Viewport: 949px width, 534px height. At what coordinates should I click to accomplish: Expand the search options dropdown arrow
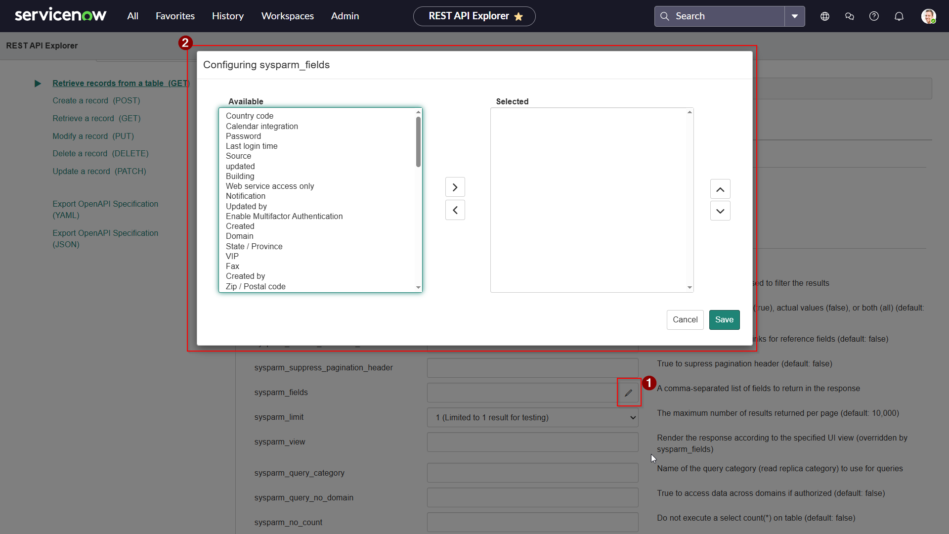pos(794,16)
